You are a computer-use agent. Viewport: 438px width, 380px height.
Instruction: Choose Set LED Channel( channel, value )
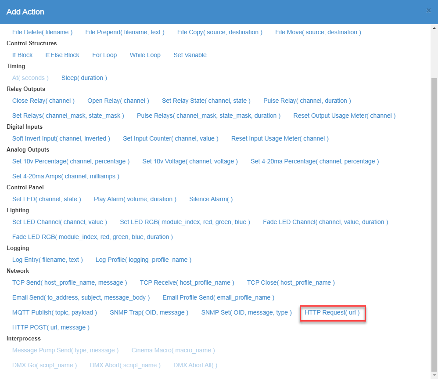click(x=60, y=222)
